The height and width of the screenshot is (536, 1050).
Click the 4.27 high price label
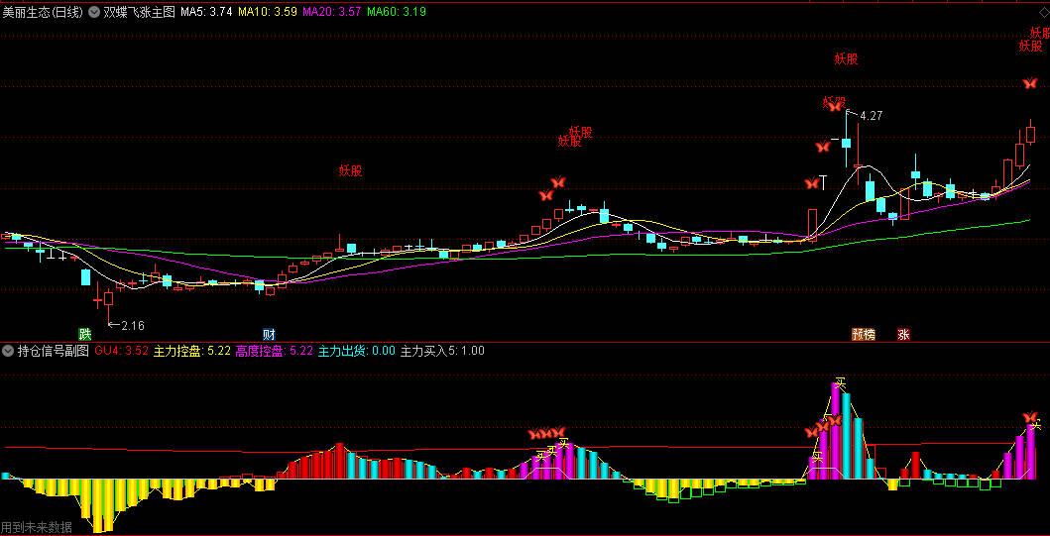[x=872, y=116]
